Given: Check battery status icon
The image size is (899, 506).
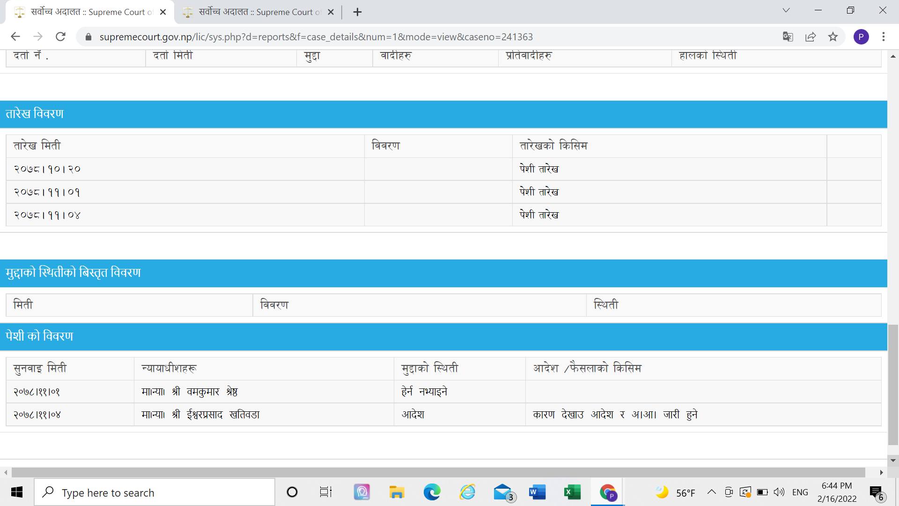Looking at the screenshot, I should pos(762,492).
